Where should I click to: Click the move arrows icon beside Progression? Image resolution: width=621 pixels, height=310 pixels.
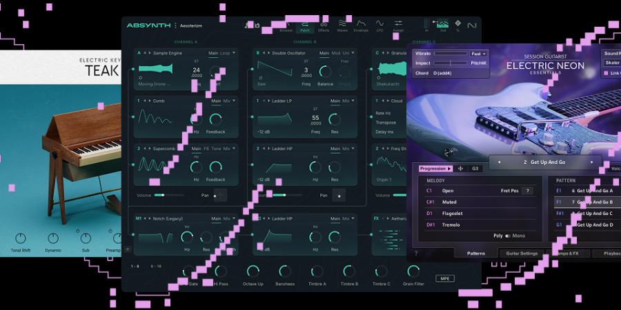point(461,169)
